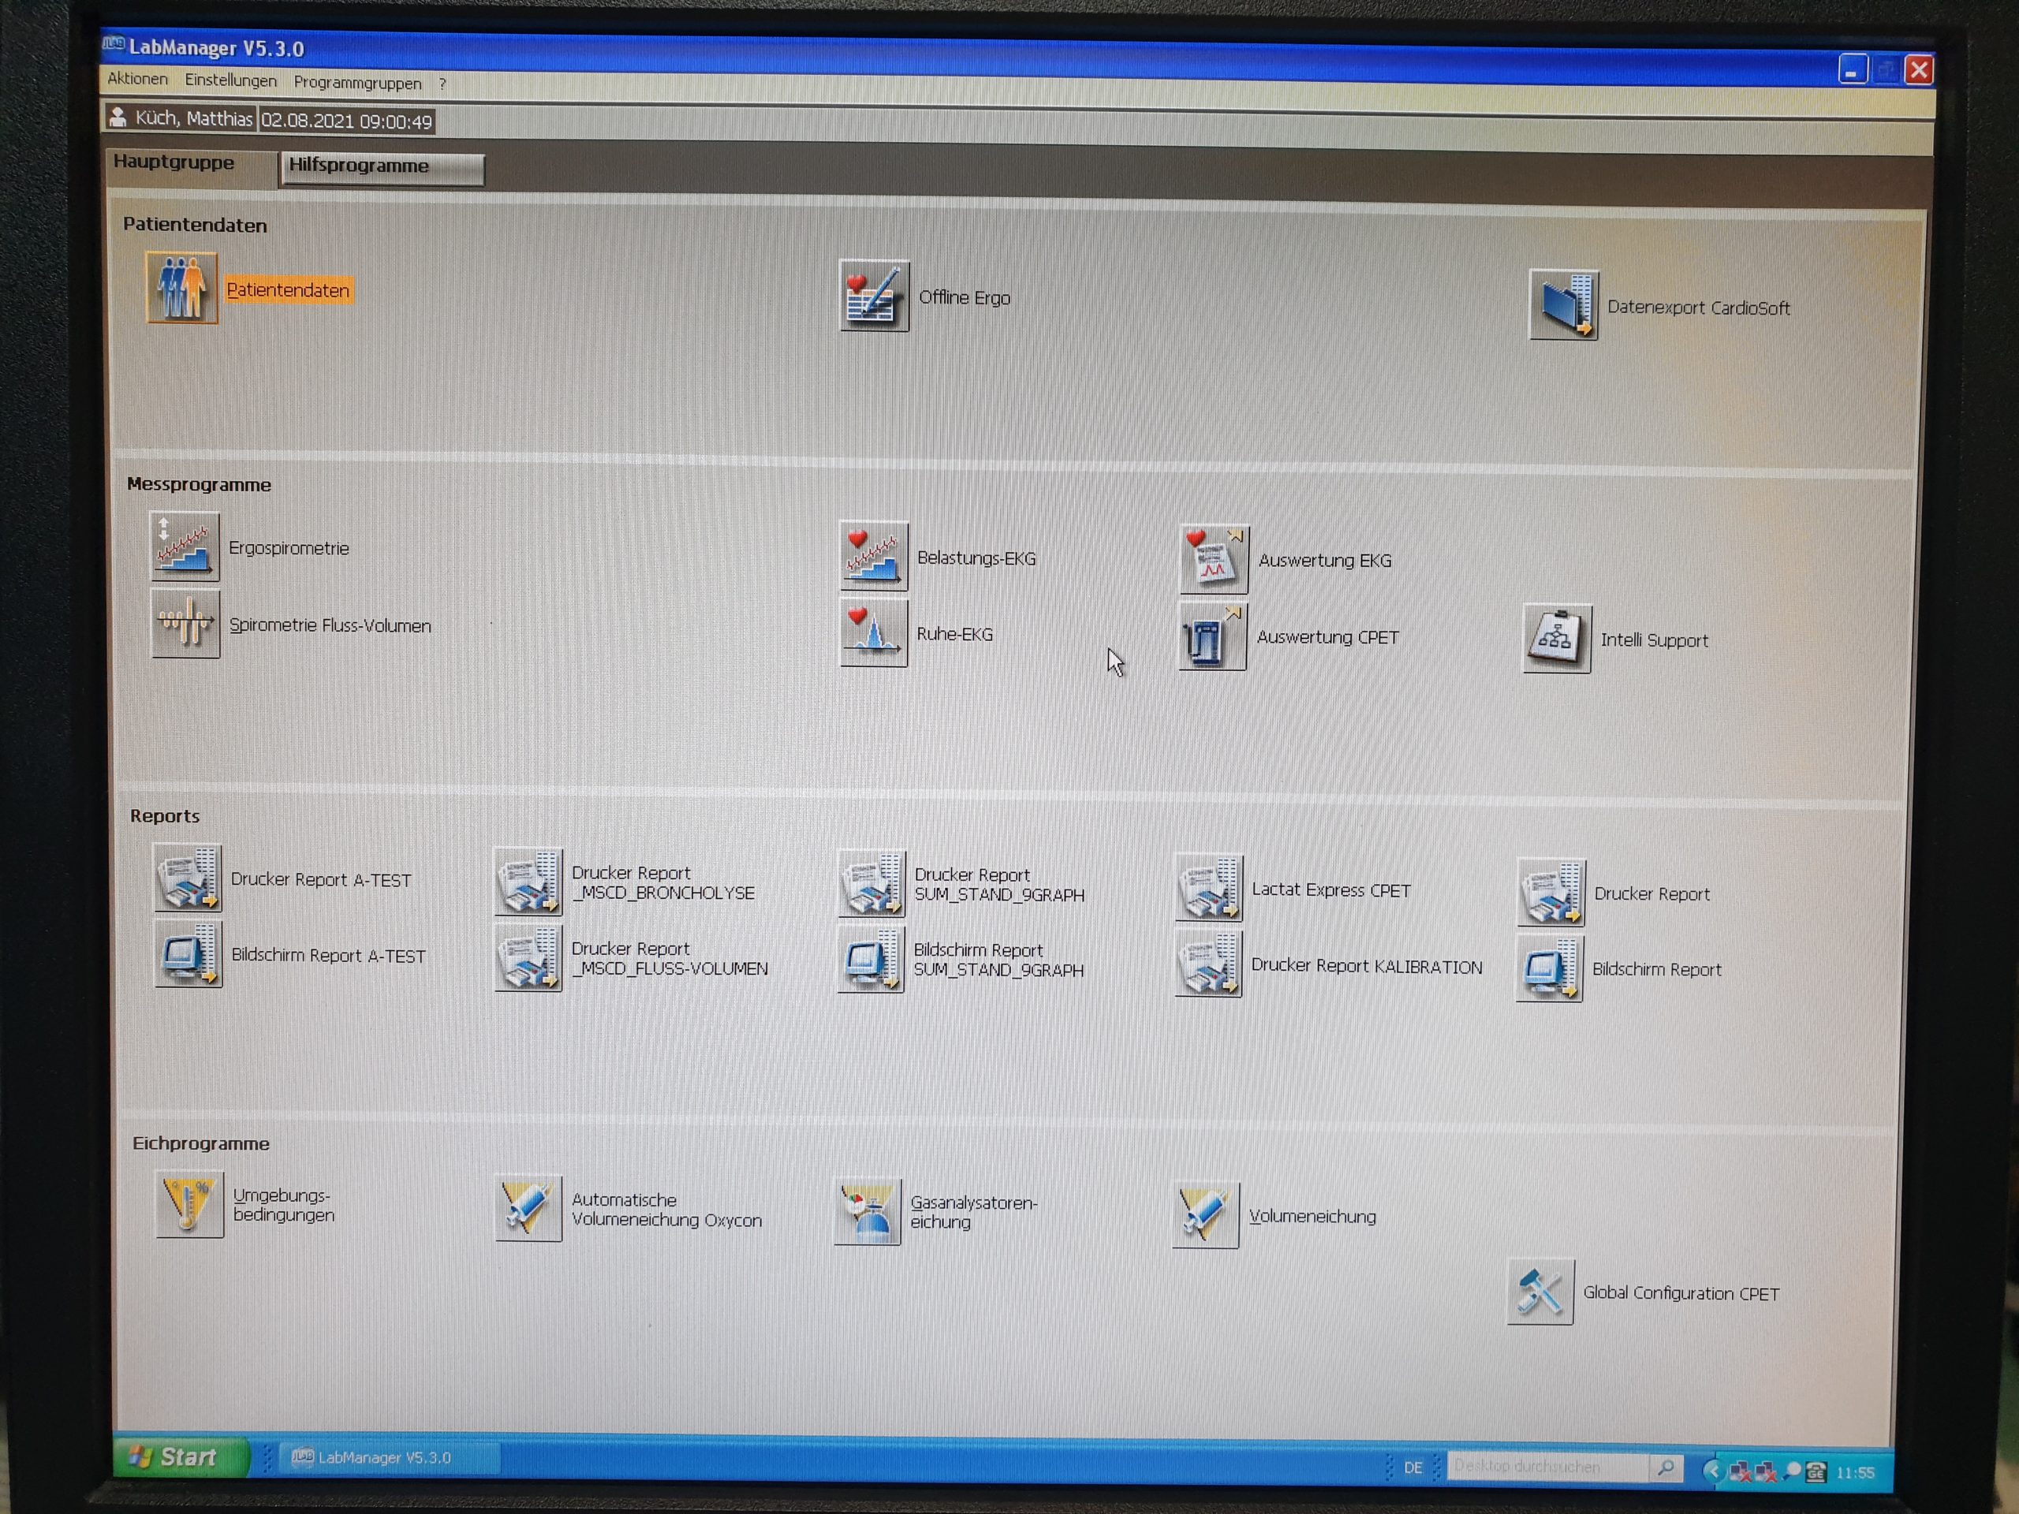
Task: Open Auswertung CPET icon
Action: pyautogui.click(x=1212, y=636)
